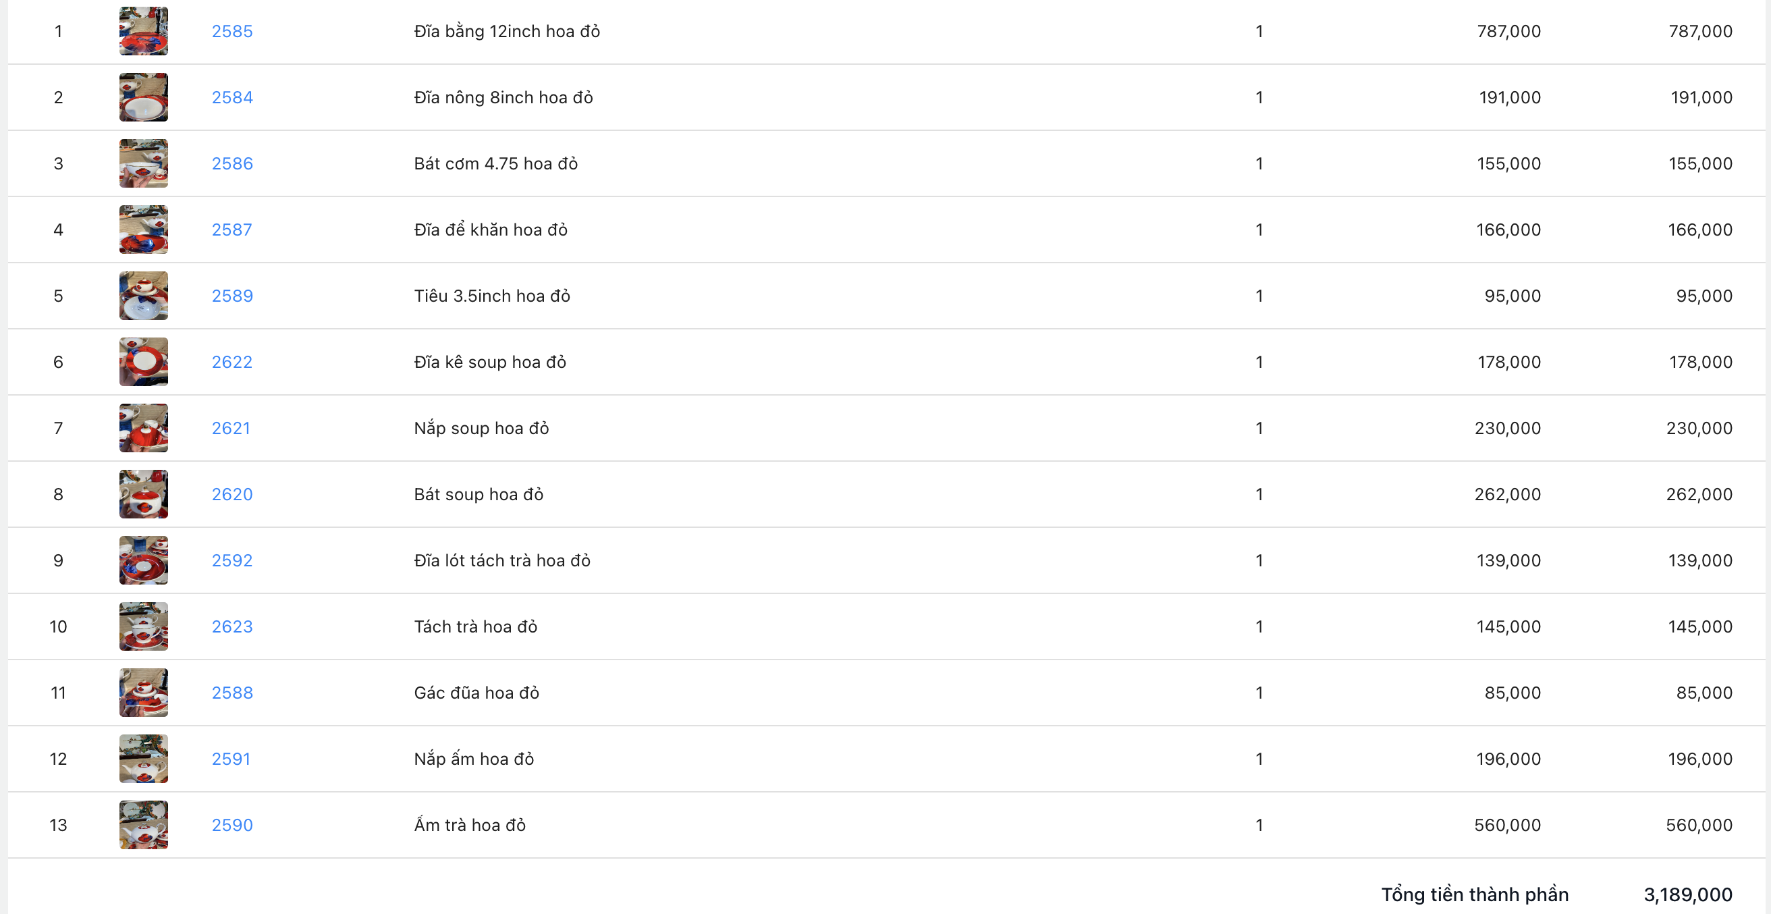This screenshot has width=1771, height=914.
Task: Open product code link 2585
Action: (231, 31)
